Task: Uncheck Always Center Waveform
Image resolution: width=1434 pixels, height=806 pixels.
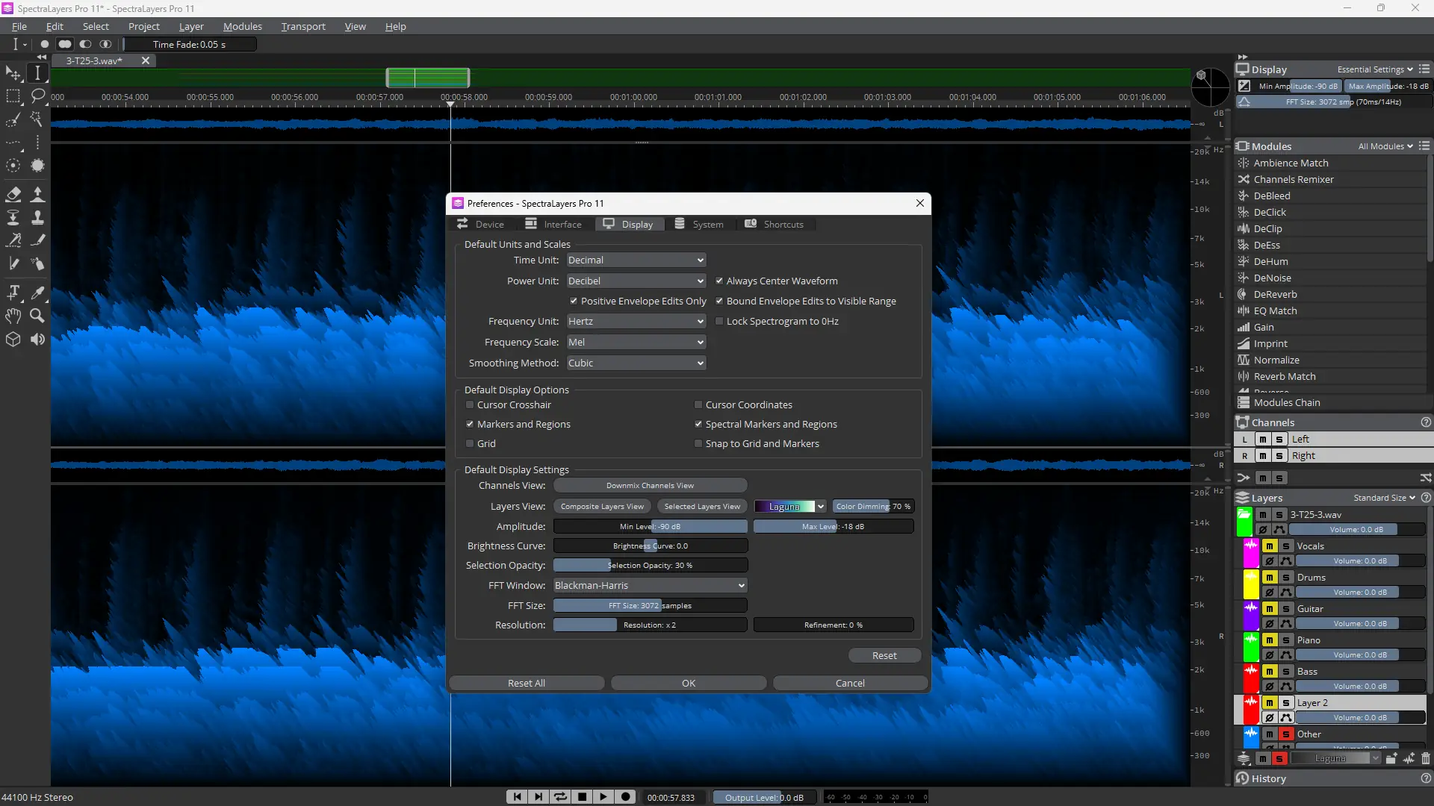Action: (x=719, y=281)
